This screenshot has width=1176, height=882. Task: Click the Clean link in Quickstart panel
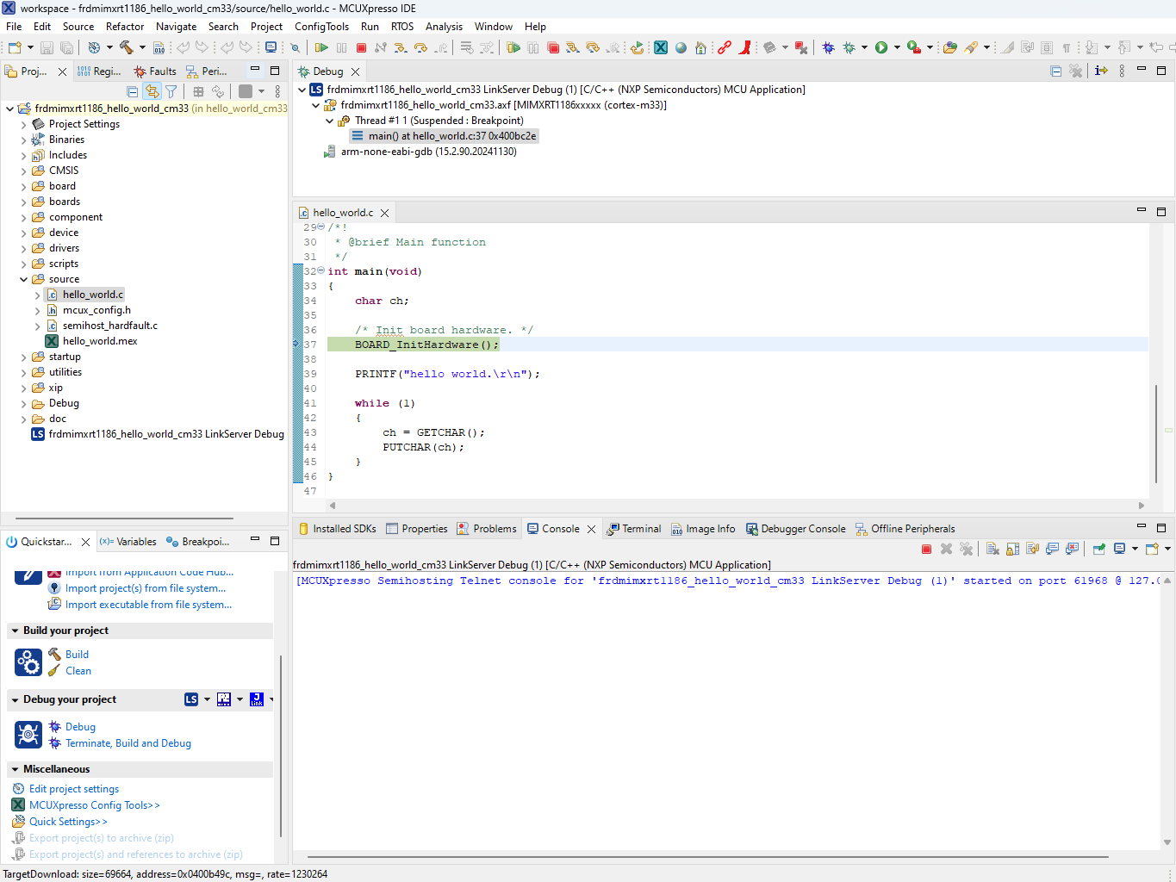tap(78, 671)
